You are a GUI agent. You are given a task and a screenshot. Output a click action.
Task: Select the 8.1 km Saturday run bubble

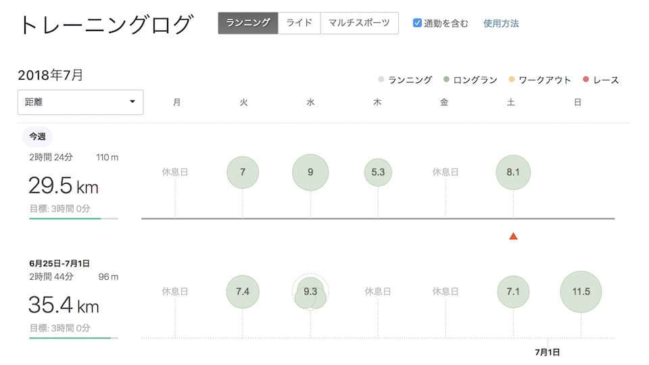tap(513, 172)
